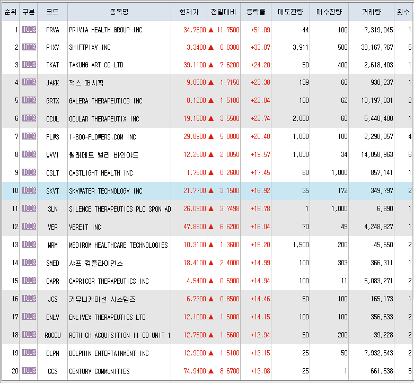This screenshot has height=383, width=414.
Task: Select the GALERA THERAPEUTICS INC stock name
Action: pos(105,101)
